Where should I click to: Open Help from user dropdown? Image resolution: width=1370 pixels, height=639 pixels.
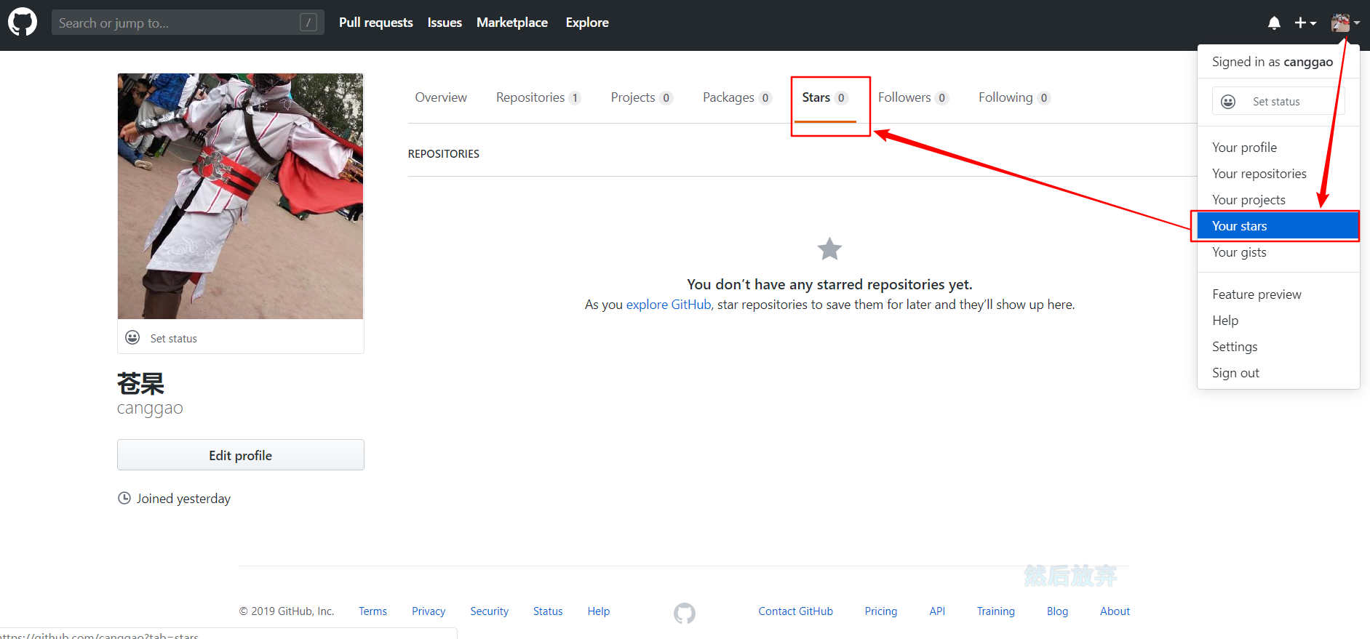(1278, 321)
